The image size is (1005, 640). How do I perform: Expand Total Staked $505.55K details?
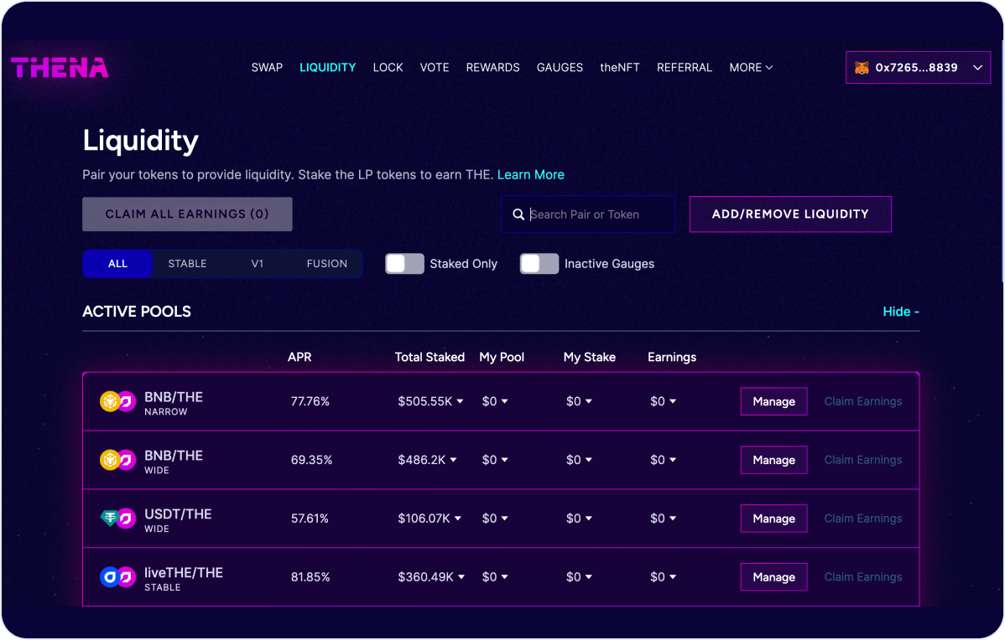click(x=460, y=401)
